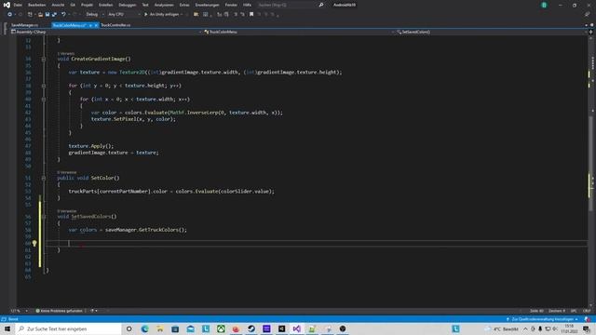
Task: Open the Hilfe menu
Action: pyautogui.click(x=247, y=5)
